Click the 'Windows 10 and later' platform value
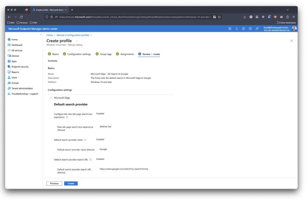This screenshot has height=199, width=306. [x=101, y=82]
